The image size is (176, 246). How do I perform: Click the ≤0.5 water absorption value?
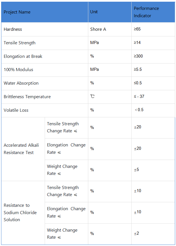(138, 83)
